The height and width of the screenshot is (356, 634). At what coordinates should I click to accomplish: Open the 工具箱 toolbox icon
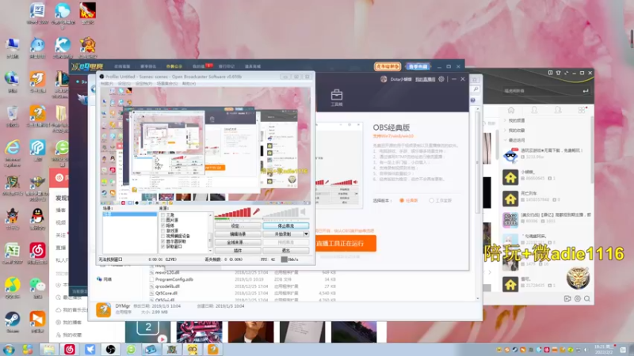[336, 98]
